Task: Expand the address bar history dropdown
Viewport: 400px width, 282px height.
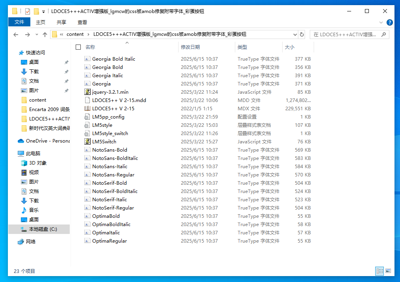Action: pos(295,34)
